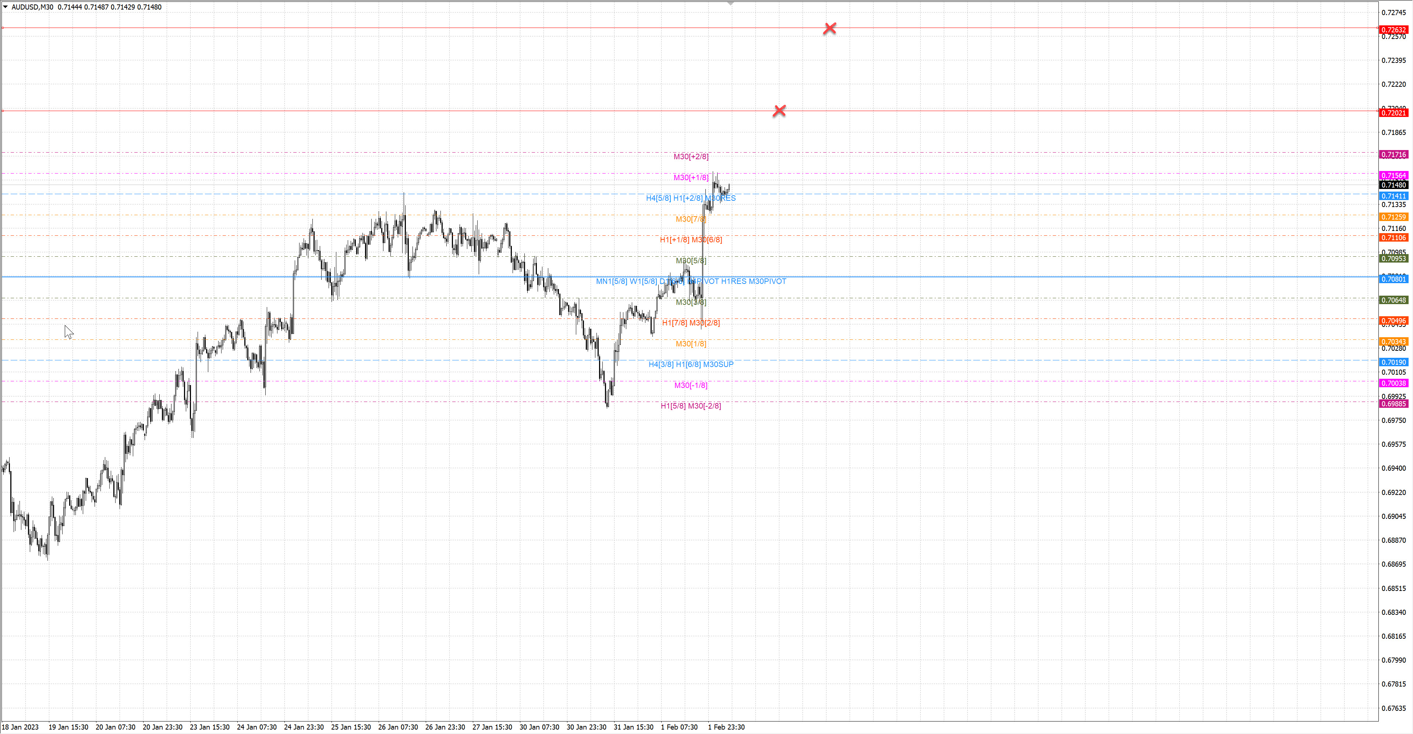1413x734 pixels.
Task: Select the red 0.72632 price tag
Action: [1393, 29]
